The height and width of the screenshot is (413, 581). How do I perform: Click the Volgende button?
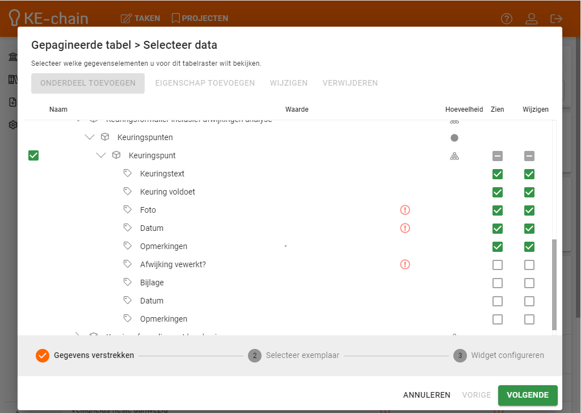pos(527,395)
